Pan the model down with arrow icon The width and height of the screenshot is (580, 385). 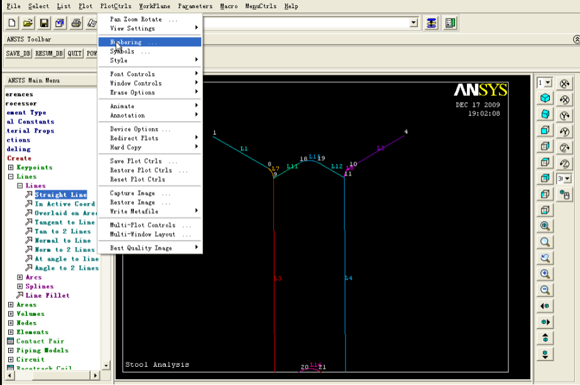(x=545, y=354)
